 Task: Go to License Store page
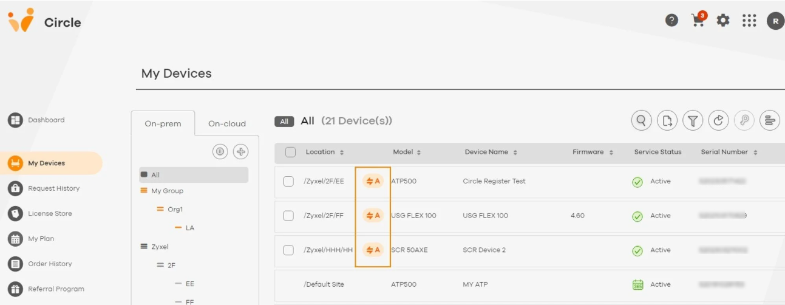point(50,213)
